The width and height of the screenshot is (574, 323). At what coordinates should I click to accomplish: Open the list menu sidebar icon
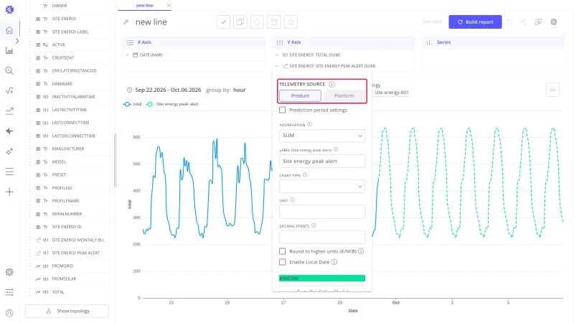9,172
